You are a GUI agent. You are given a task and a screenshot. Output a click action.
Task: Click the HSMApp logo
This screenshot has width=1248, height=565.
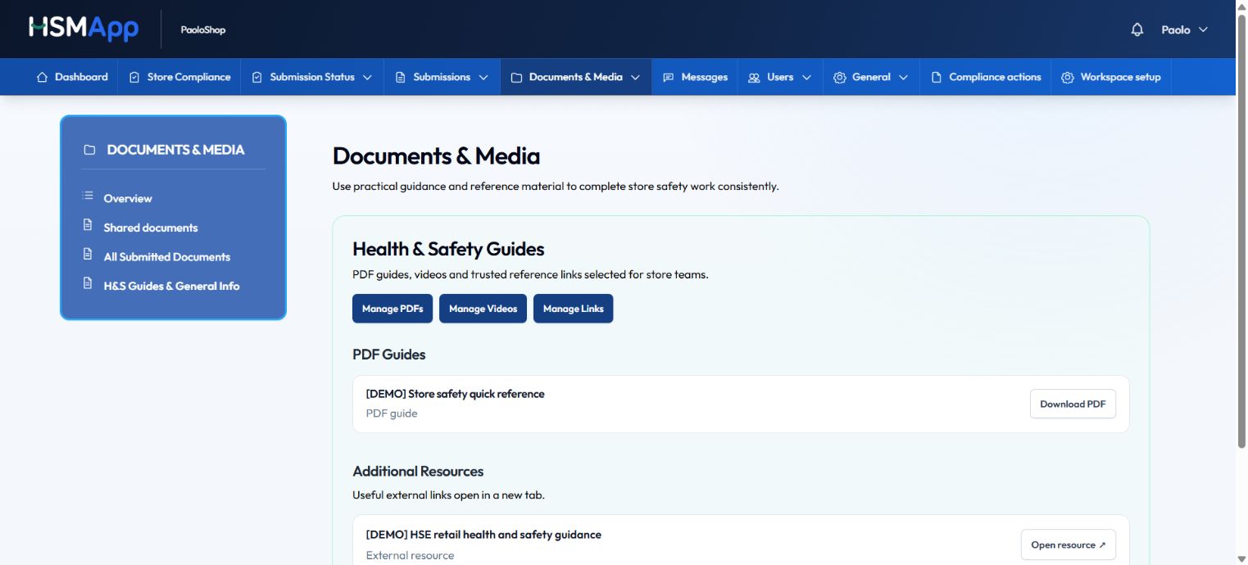tap(84, 29)
